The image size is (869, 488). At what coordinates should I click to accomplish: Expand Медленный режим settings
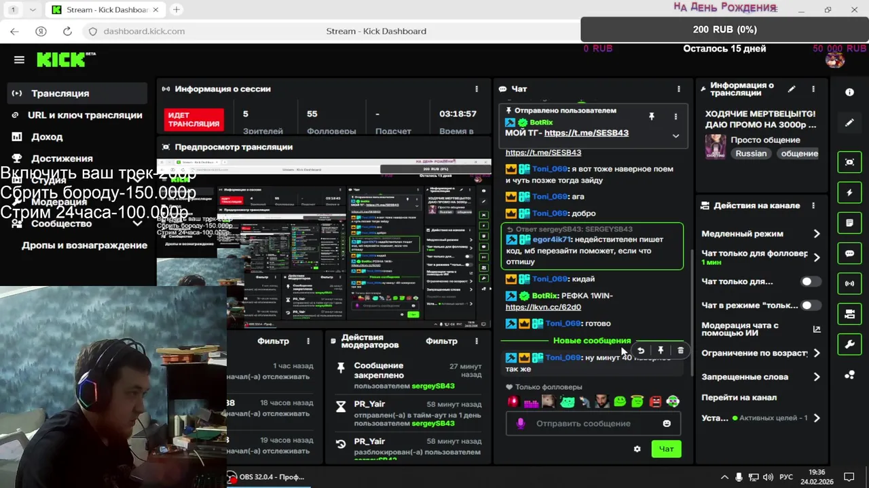click(x=817, y=234)
